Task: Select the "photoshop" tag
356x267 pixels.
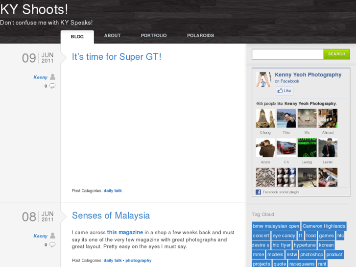Action: [312, 254]
